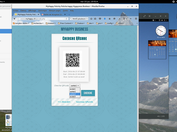Viewport: 177px width, 132px height.
Task: Open the Affichage menu
Action: click(x=32, y=11)
